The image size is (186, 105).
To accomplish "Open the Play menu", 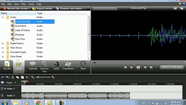I will tap(24, 4).
